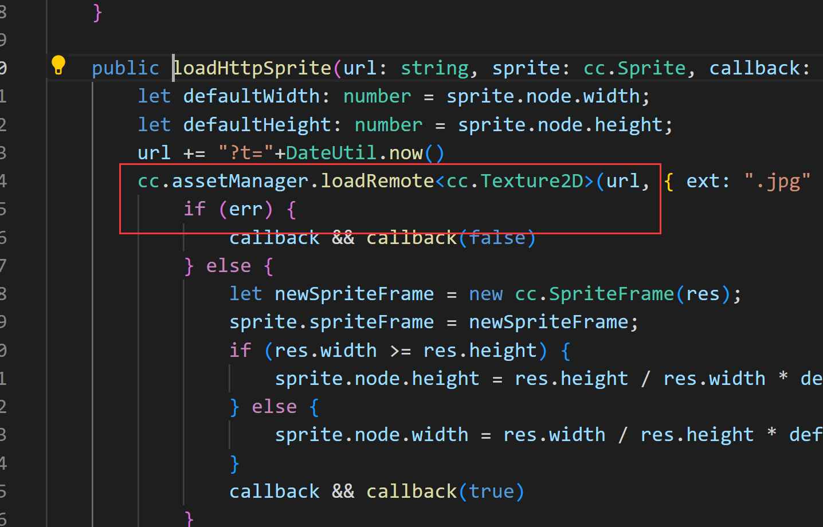Select the 'string' type annotation

(x=434, y=68)
